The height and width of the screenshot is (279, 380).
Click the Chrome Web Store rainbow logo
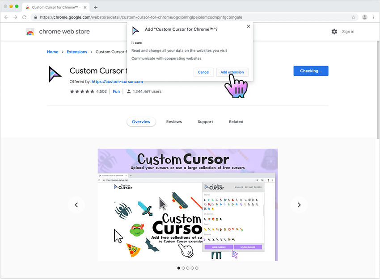point(30,32)
